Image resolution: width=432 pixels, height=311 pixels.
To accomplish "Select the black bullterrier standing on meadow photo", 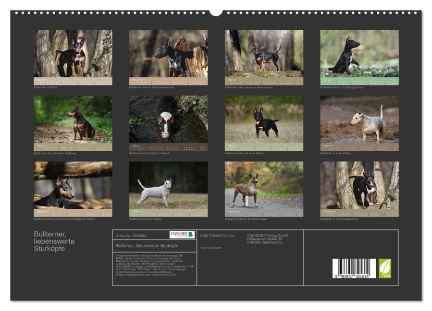I will (264, 119).
